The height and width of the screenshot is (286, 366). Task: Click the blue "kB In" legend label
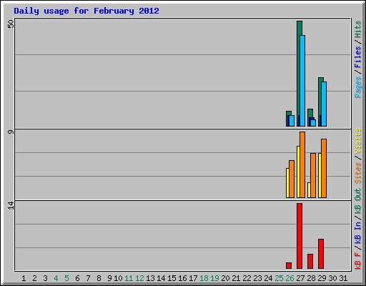click(x=357, y=232)
